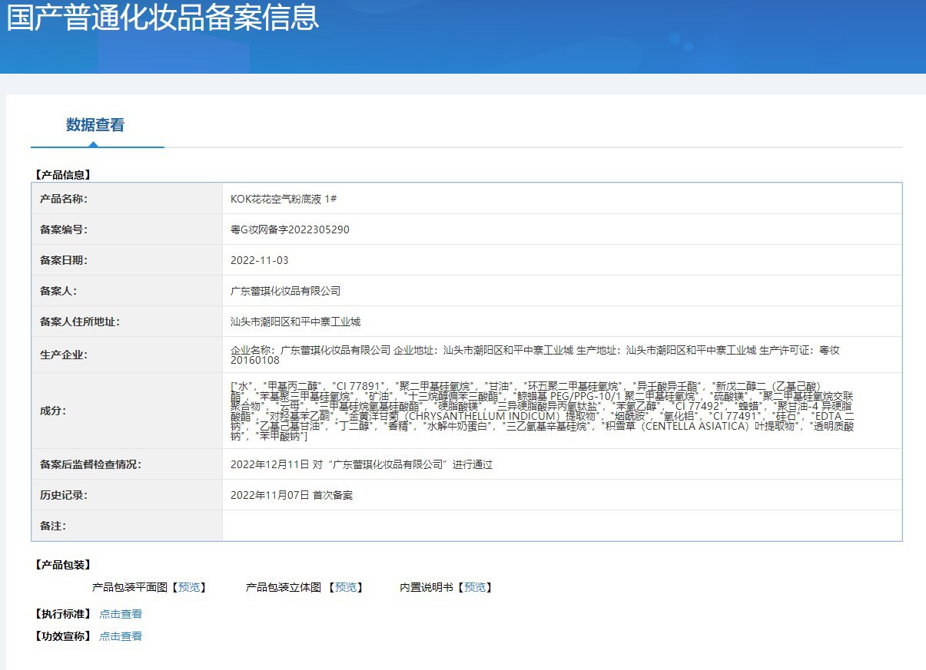Click the 【产品信息】 section heading
Screen dimensions: 926x670
click(62, 175)
